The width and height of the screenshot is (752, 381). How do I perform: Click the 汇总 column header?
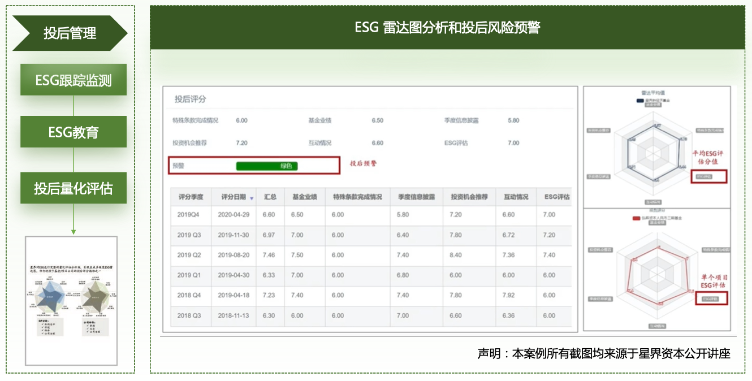pyautogui.click(x=270, y=197)
